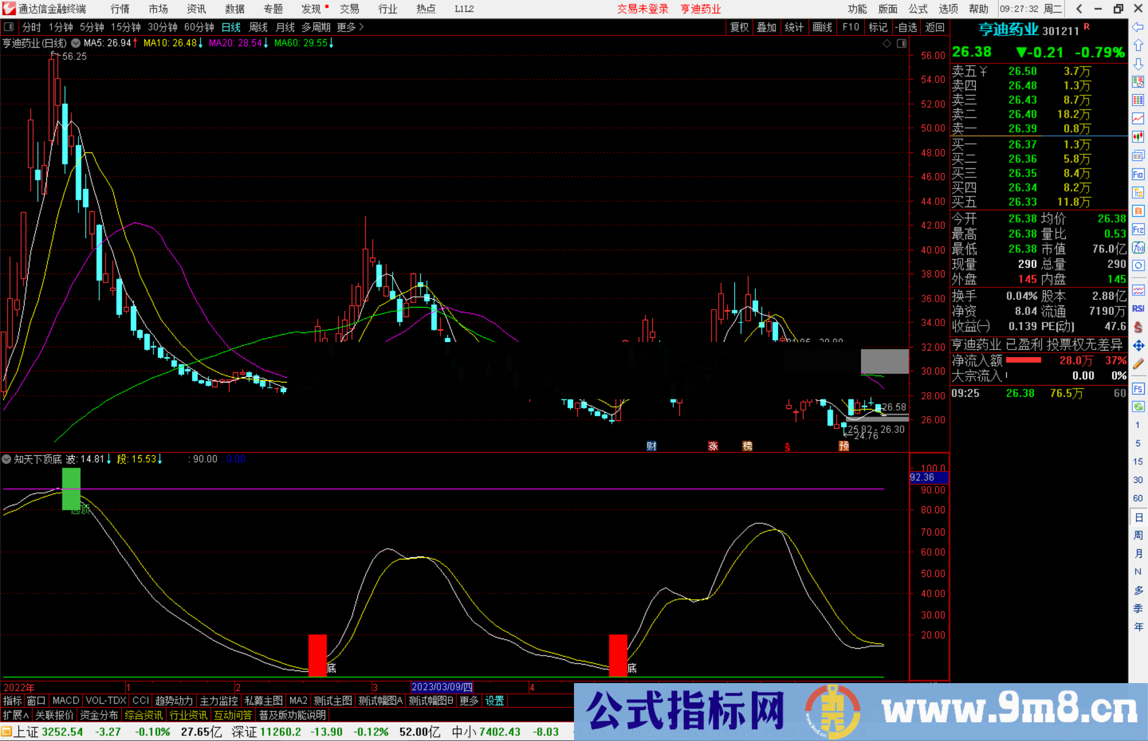This screenshot has width=1148, height=741.
Task: Click the F5 refresh icon in sidebar
Action: pyautogui.click(x=1138, y=388)
